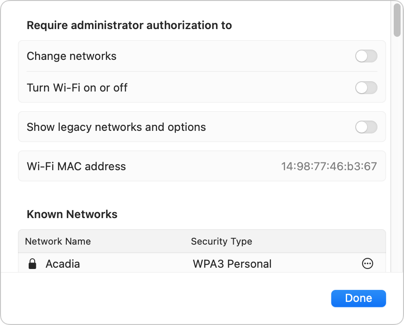Click the Known Networks heading
Image resolution: width=404 pixels, height=325 pixels.
click(x=72, y=214)
